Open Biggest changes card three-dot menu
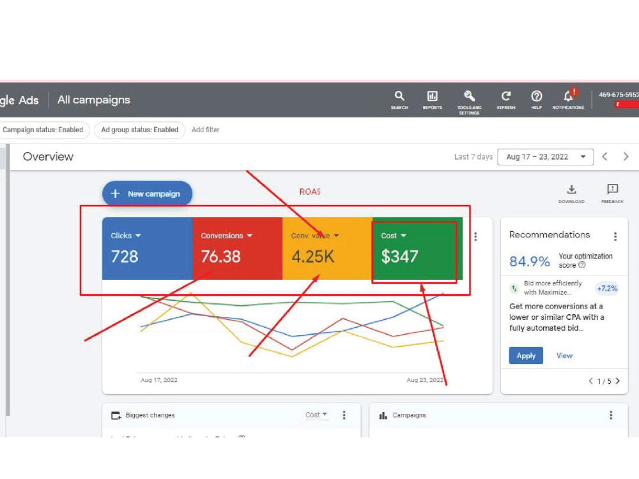 [344, 415]
